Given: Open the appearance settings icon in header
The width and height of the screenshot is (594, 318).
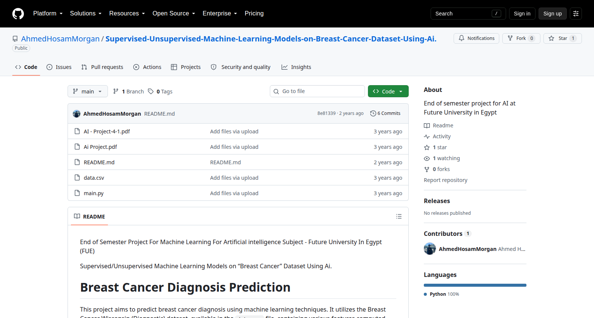Looking at the screenshot, I should (x=576, y=14).
